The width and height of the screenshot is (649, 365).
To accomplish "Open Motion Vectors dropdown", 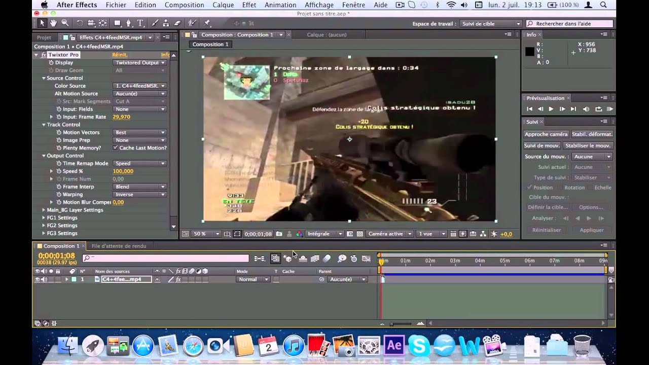I will coord(139,132).
